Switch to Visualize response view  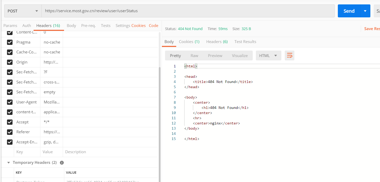click(240, 55)
